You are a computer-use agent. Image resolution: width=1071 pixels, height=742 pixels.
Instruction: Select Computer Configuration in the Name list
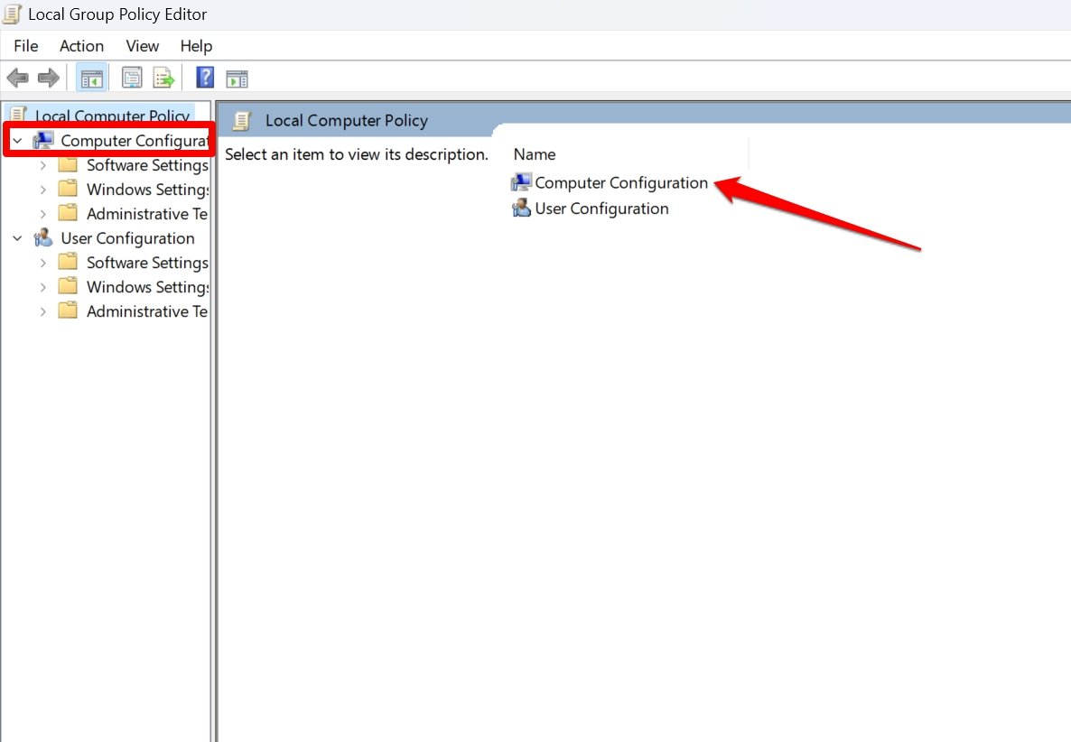(x=621, y=182)
